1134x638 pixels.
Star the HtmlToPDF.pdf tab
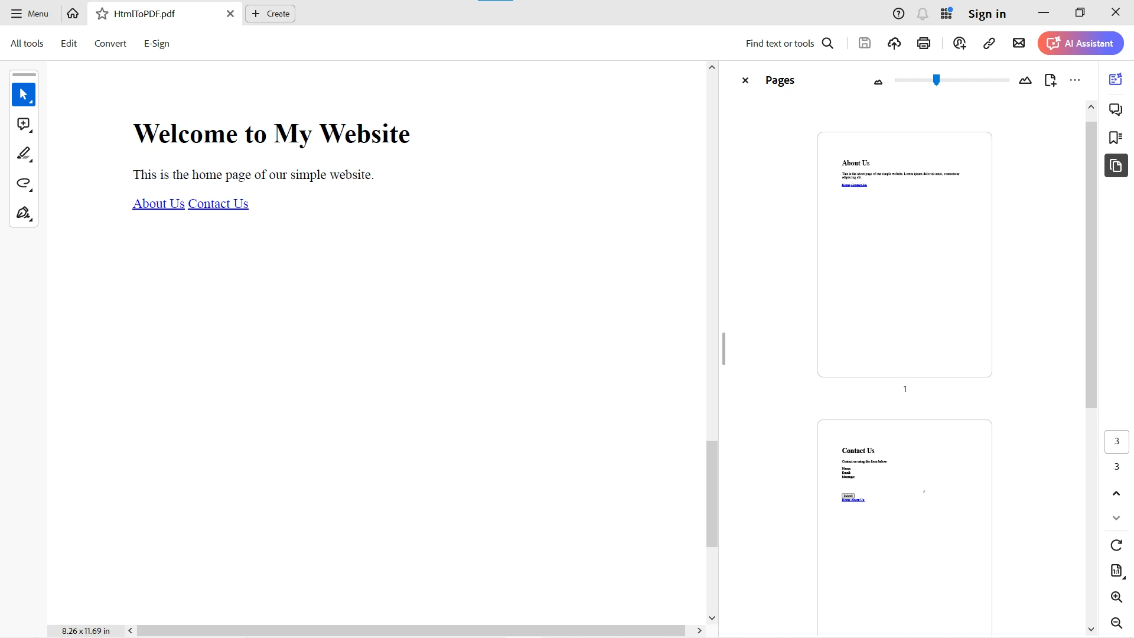point(102,14)
